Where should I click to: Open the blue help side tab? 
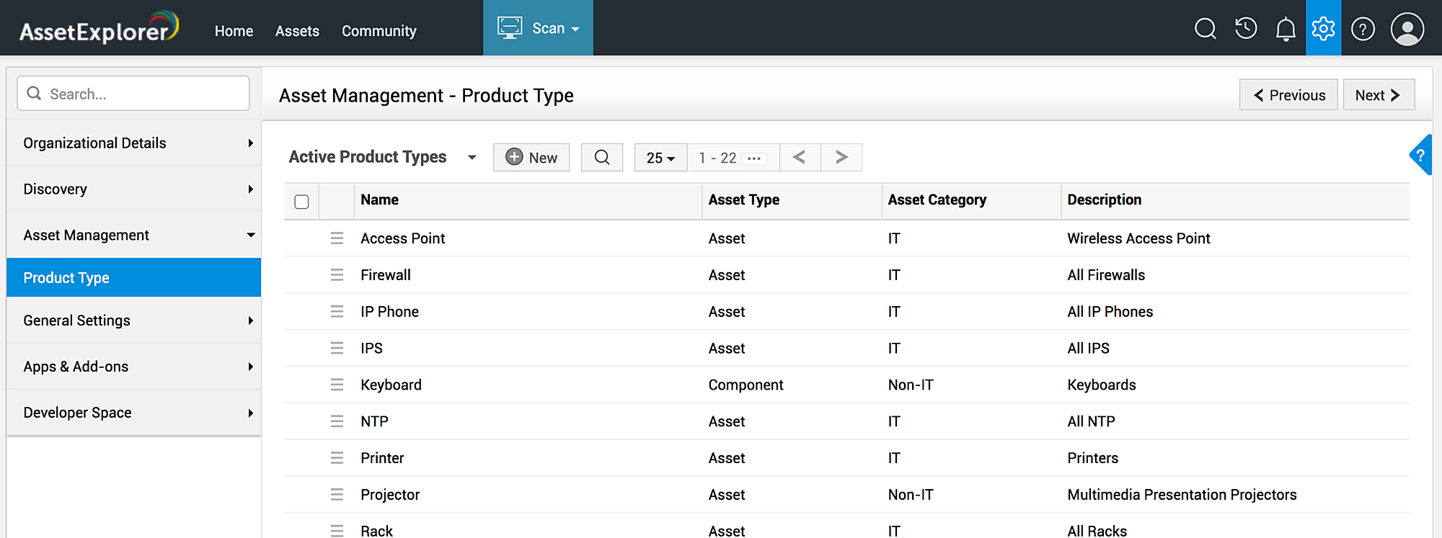1421,155
